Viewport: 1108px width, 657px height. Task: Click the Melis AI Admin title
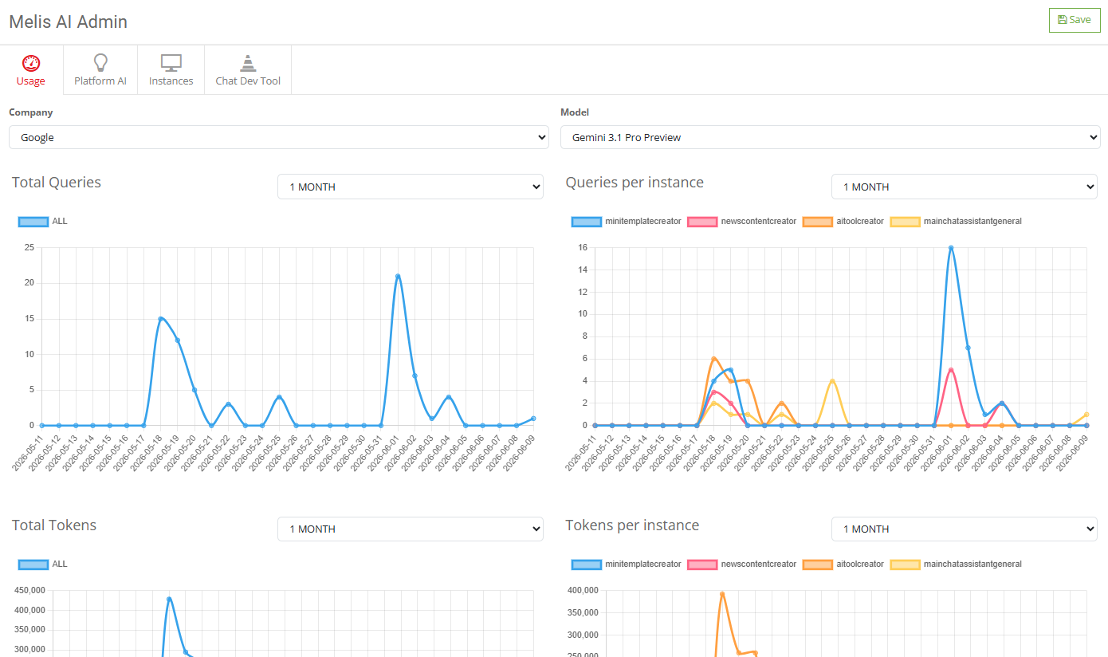tap(69, 22)
